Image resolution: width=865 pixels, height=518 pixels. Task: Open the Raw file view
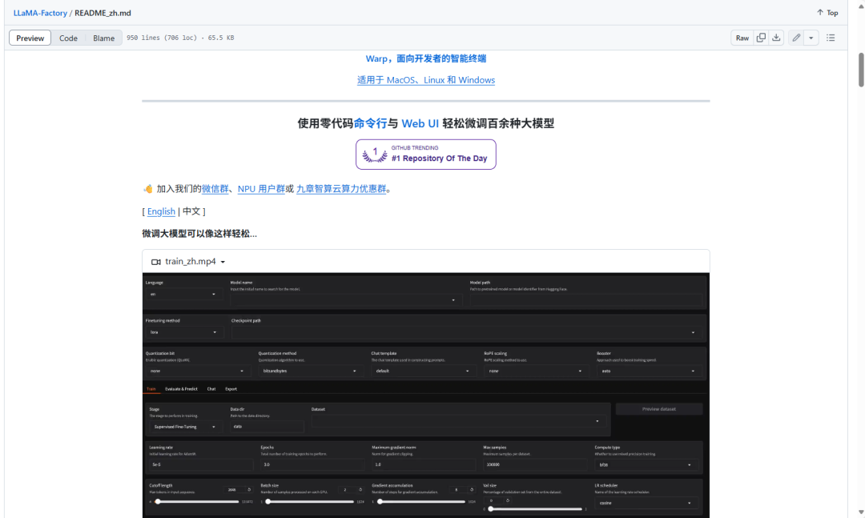click(x=742, y=38)
